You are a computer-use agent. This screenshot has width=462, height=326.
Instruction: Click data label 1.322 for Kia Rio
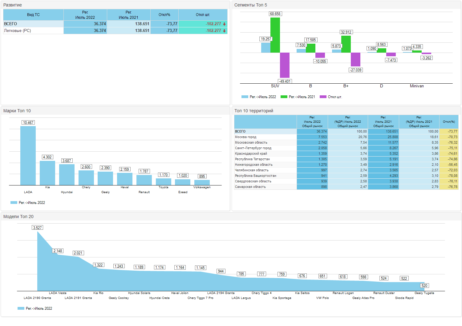99,265
